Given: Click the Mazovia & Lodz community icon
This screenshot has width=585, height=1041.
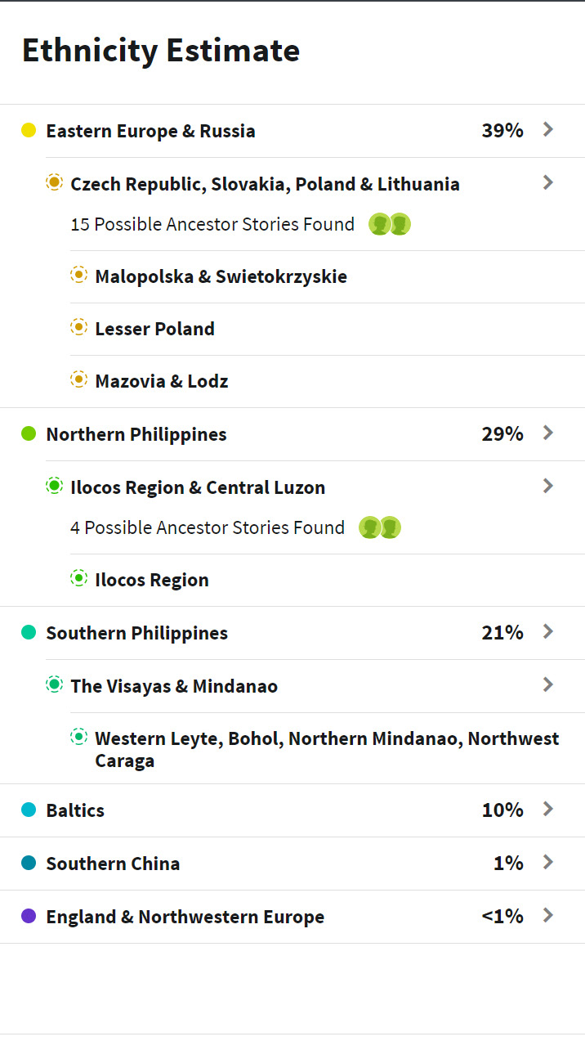Looking at the screenshot, I should click(x=78, y=380).
